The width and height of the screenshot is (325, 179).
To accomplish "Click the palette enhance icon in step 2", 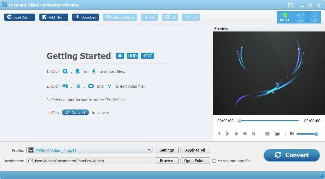I will [x=65, y=86].
